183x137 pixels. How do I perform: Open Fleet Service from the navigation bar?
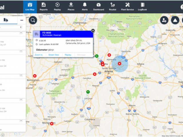coord(127,6)
